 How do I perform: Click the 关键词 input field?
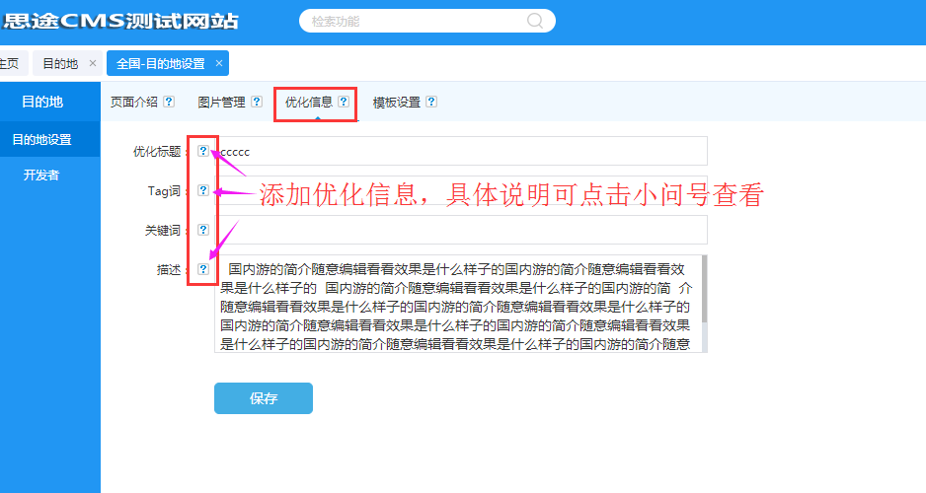(461, 230)
